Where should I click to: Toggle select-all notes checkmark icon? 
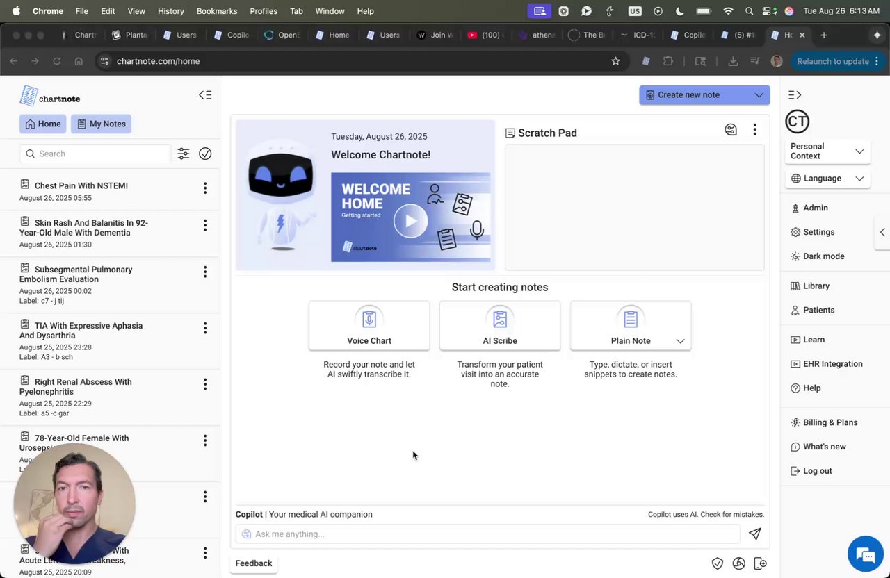tap(205, 154)
